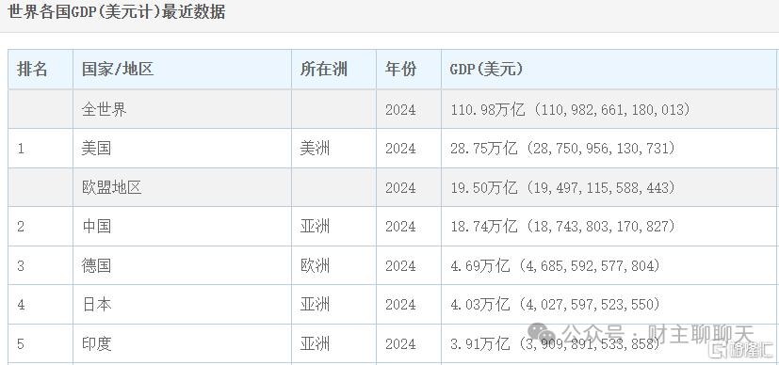Select the 28.75万亿 GDP value
779x365 pixels.
pyautogui.click(x=563, y=149)
